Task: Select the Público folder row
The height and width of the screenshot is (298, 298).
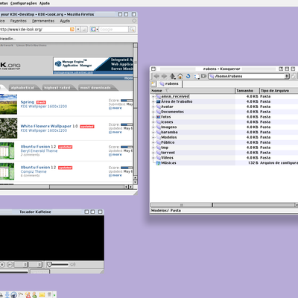Action: pyautogui.click(x=224, y=142)
